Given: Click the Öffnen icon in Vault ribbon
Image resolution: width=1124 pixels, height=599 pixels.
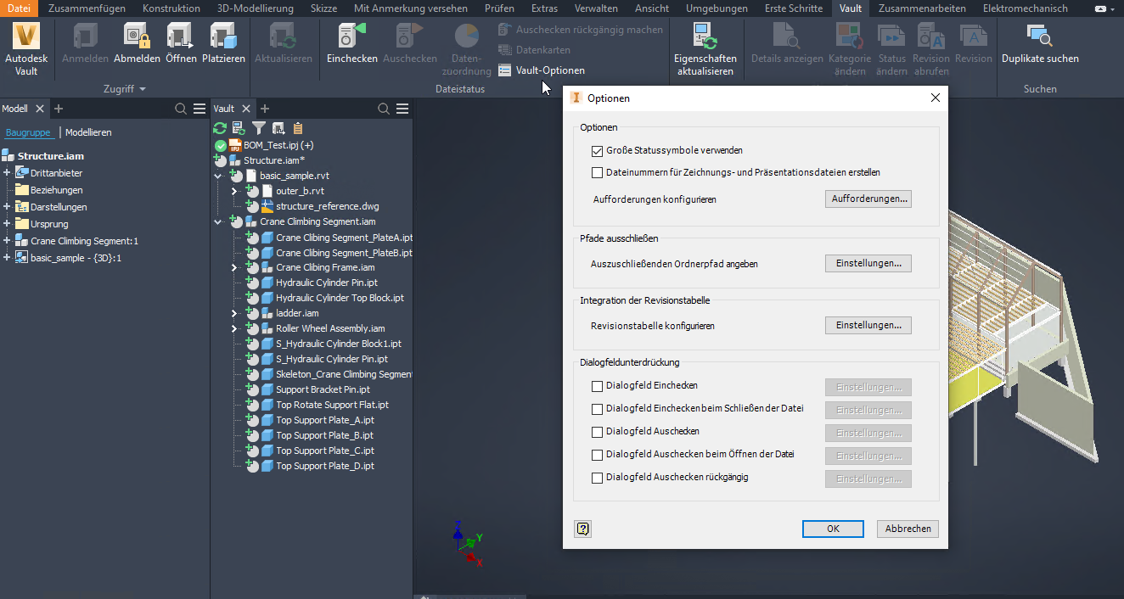Looking at the screenshot, I should point(181,36).
